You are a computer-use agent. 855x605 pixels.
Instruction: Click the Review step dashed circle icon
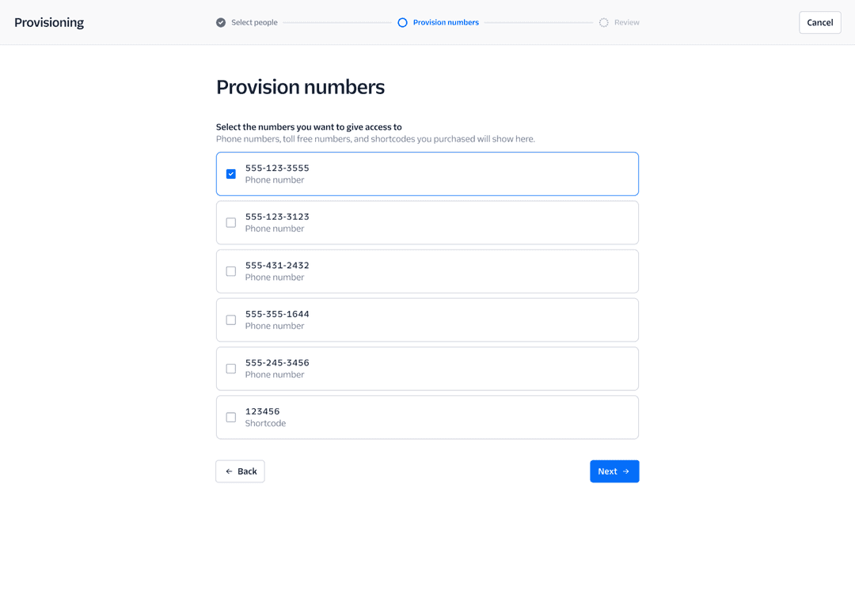(604, 23)
